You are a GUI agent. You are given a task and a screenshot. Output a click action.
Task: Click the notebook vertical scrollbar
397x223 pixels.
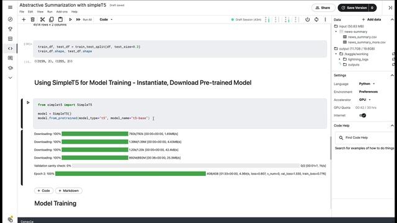point(331,148)
